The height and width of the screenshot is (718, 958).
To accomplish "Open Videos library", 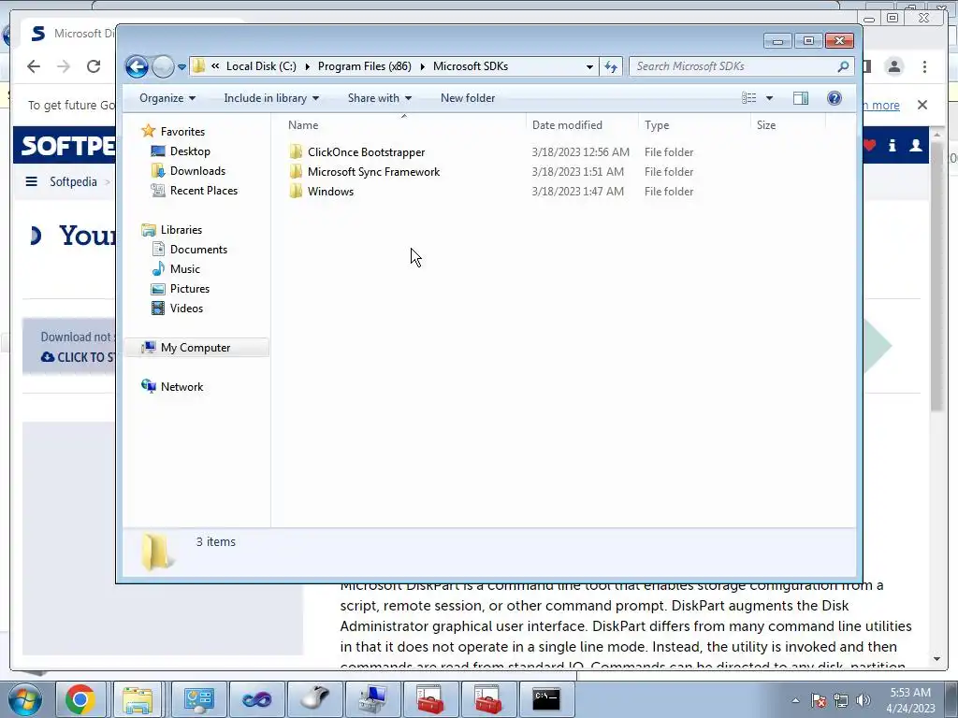I will tap(186, 309).
